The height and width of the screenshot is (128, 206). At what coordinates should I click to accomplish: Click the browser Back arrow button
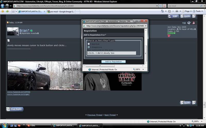3,6
